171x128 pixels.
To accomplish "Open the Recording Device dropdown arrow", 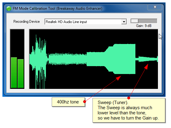I will click(124, 22).
